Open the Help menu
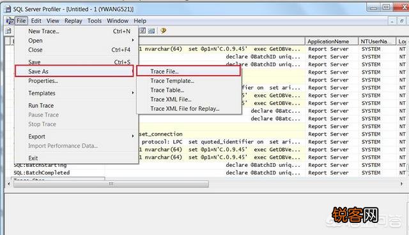This screenshot has height=235, width=409. point(140,21)
